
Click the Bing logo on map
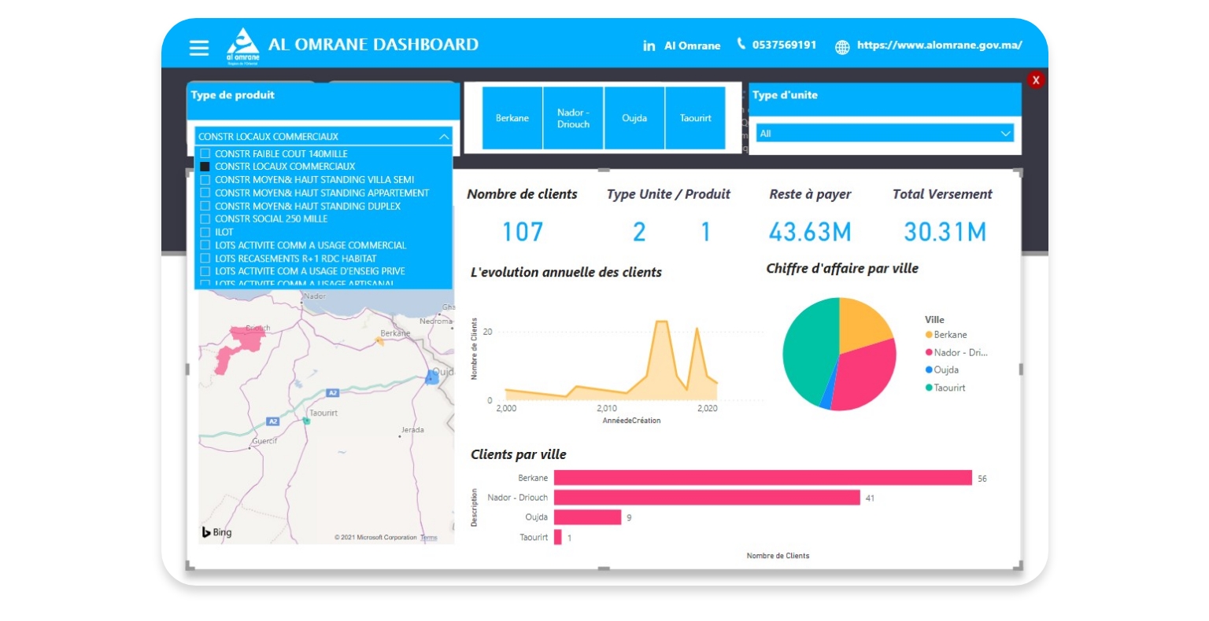point(217,532)
